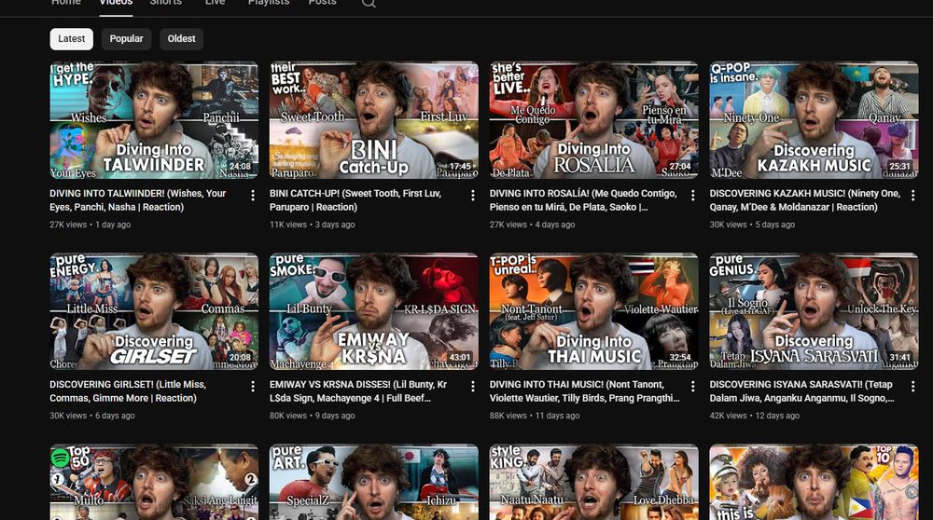Click the 17:45 duration badge
Image resolution: width=933 pixels, height=520 pixels.
click(461, 167)
